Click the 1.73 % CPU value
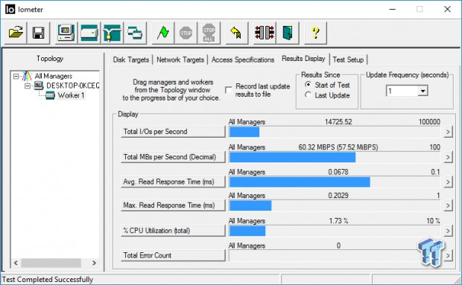462x285 pixels. (338, 220)
